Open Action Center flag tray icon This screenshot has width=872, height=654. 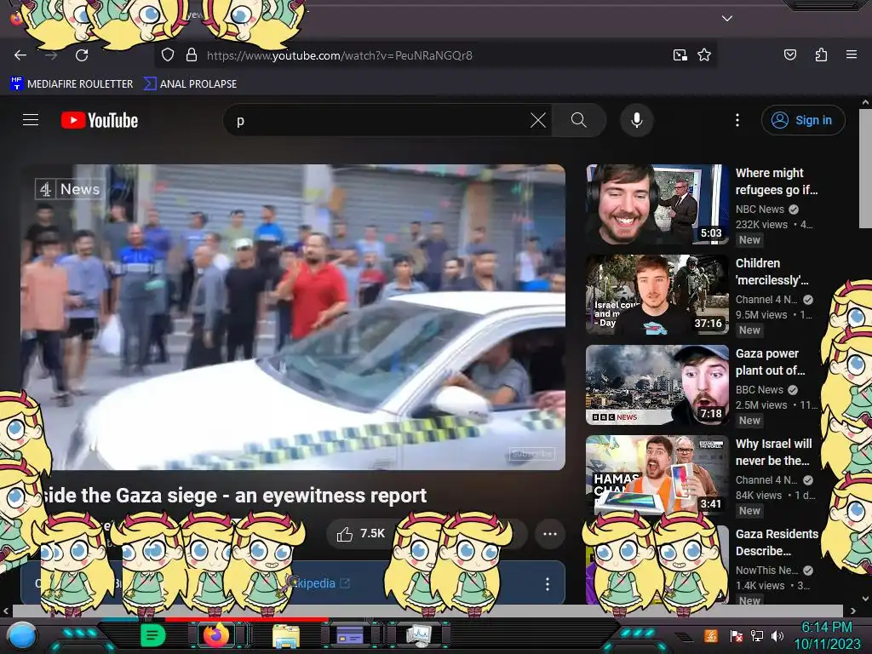737,636
